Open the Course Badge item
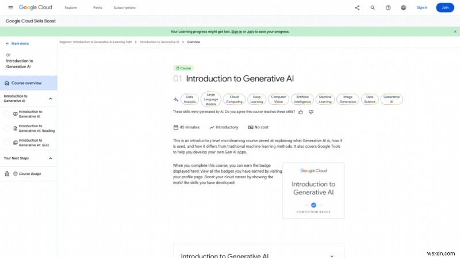The height and width of the screenshot is (258, 460). coord(30,174)
